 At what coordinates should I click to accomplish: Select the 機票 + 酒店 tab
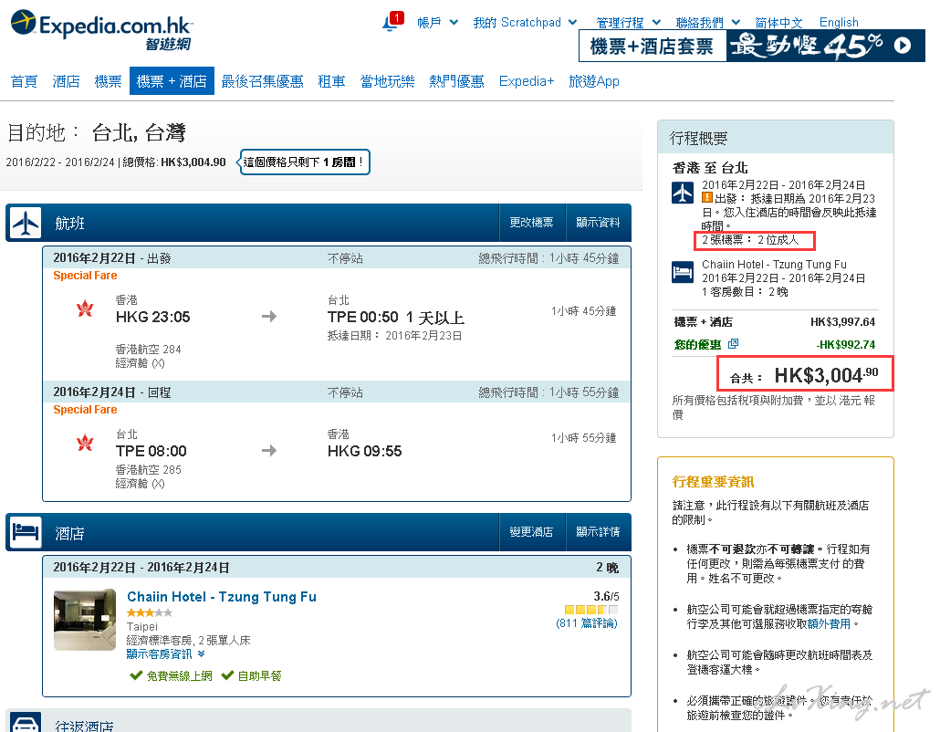[172, 81]
